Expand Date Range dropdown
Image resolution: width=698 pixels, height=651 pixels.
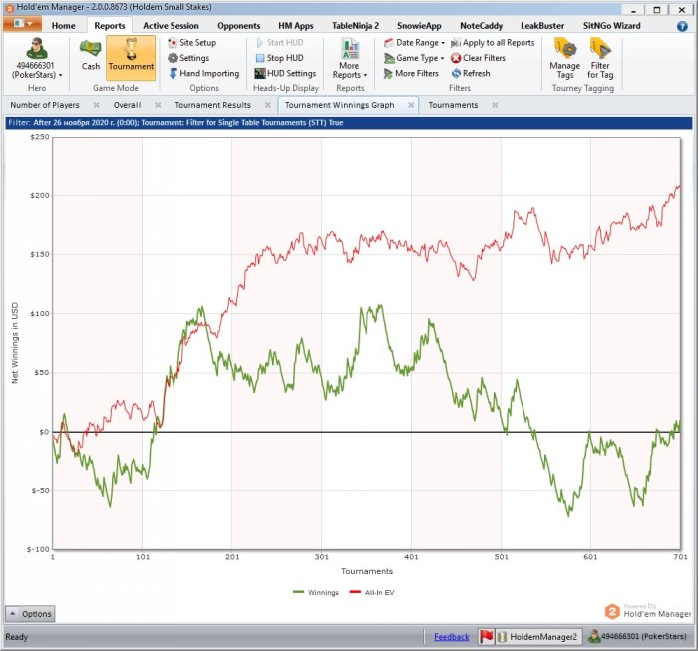[x=414, y=43]
